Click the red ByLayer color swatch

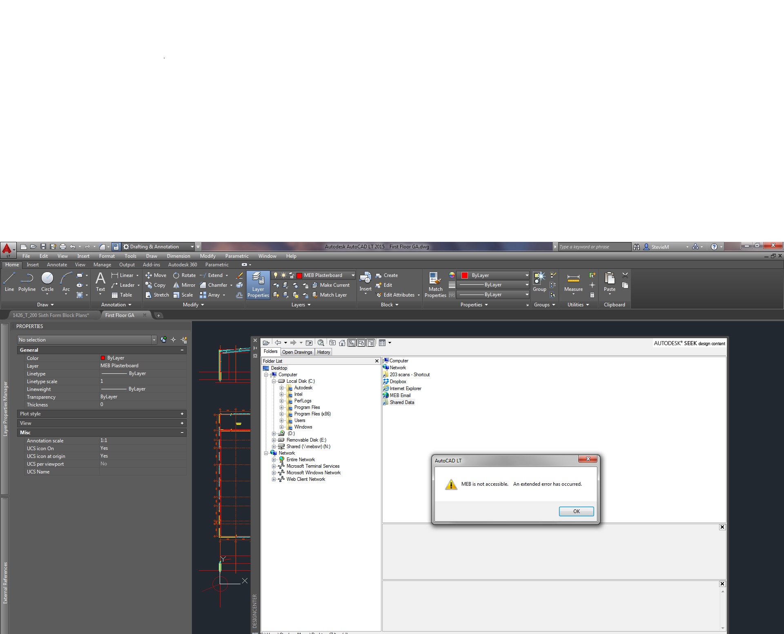[465, 275]
